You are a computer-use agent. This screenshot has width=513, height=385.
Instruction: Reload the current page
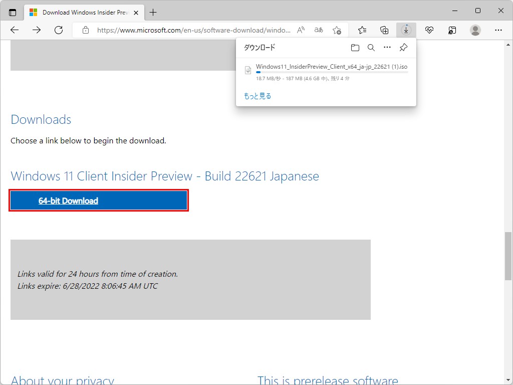click(x=59, y=30)
